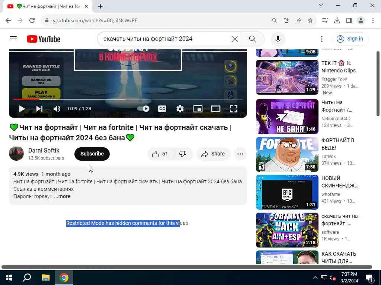Open Chrome three-dot menu
The image size is (381, 285).
tap(373, 20)
